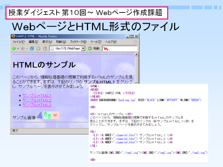Click the blue Reload page icon
The width and height of the screenshot is (223, 167).
(x=32, y=48)
